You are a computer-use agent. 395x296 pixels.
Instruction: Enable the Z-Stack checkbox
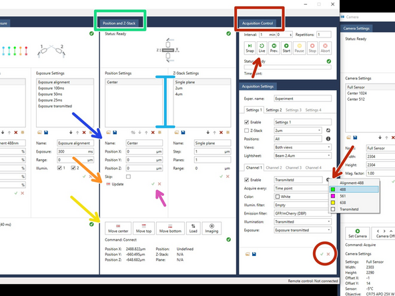(x=247, y=131)
